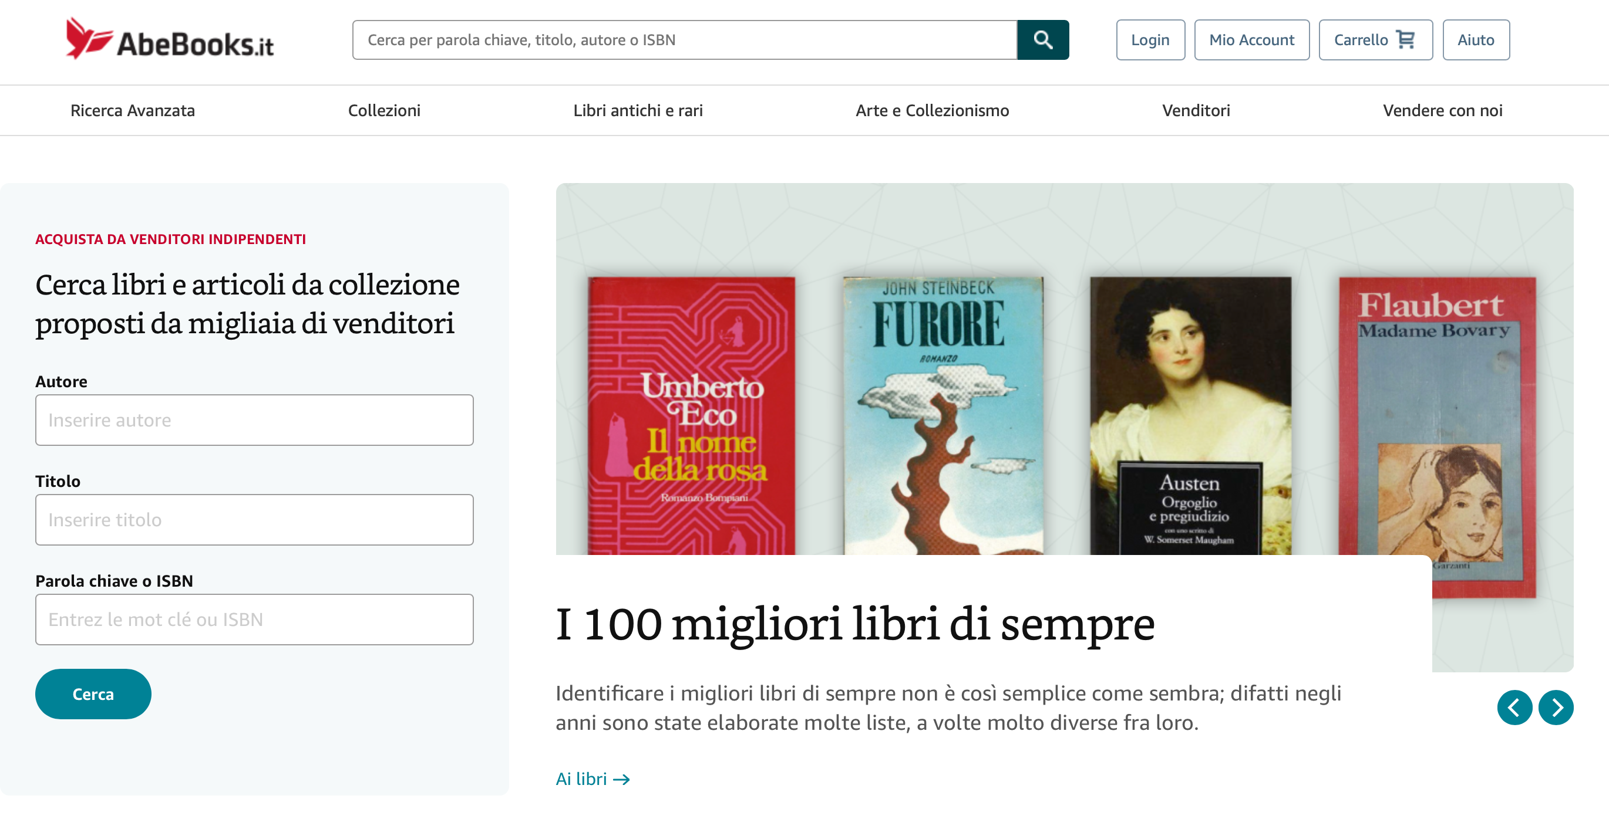1609x819 pixels.
Task: Click the Autore input field
Action: pos(254,420)
